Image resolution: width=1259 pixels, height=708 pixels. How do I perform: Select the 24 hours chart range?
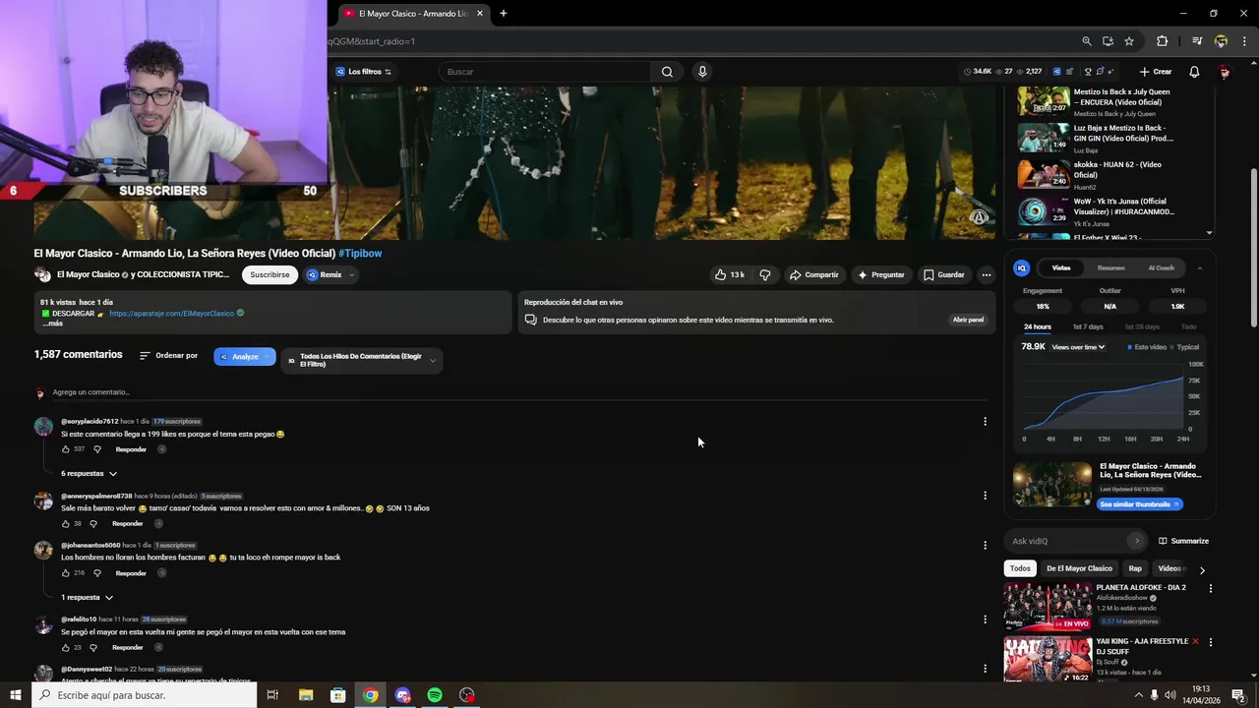[x=1037, y=326]
